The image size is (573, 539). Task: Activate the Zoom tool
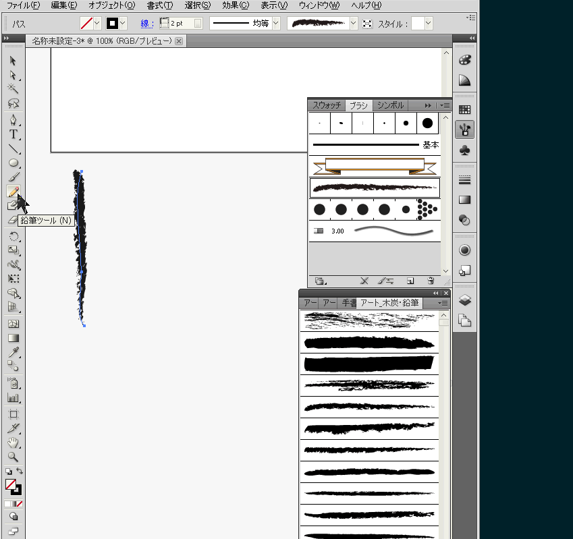tap(12, 457)
